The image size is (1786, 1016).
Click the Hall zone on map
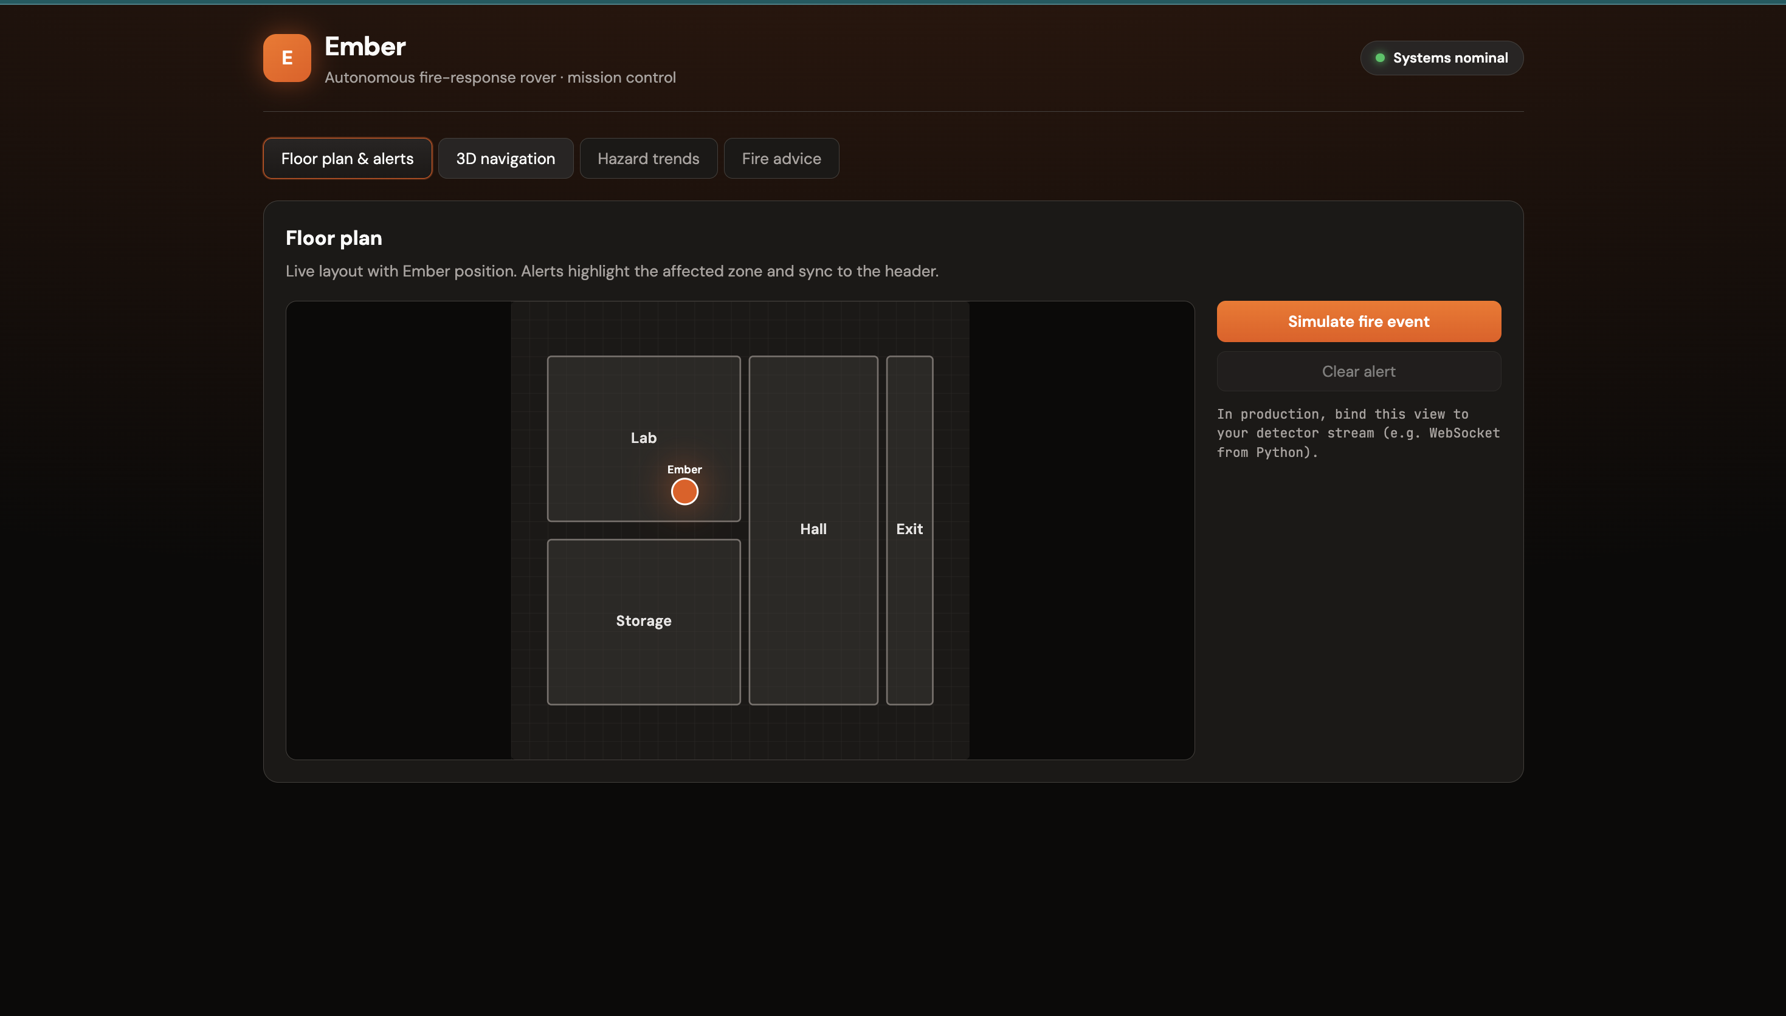pyautogui.click(x=812, y=529)
